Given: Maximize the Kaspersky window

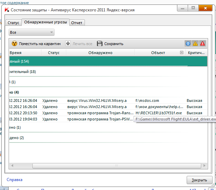Looking at the screenshot, I should 193,8.
